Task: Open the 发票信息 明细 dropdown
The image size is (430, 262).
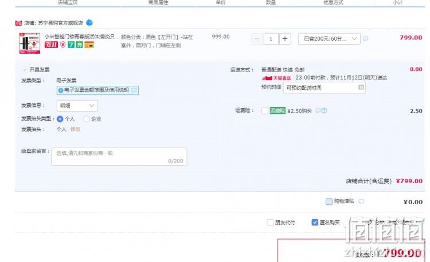Action: 77,106
